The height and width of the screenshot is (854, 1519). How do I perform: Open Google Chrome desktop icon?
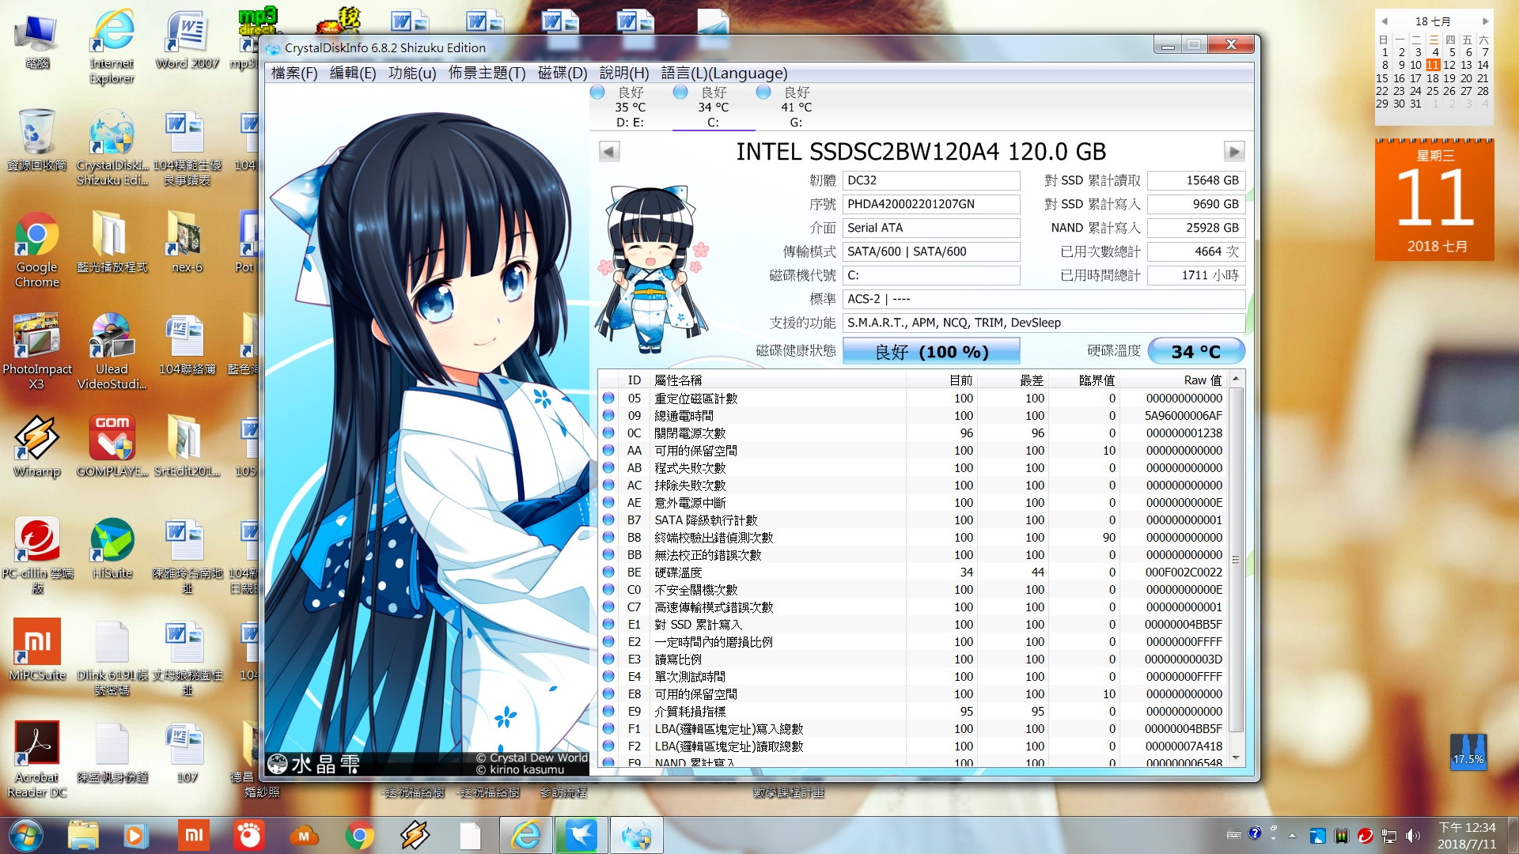[x=36, y=250]
